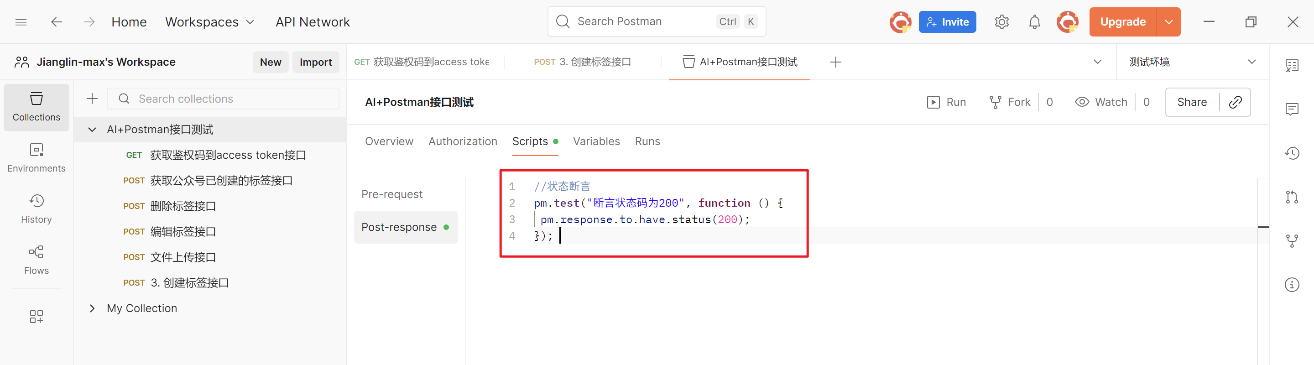Fork the collection
The width and height of the screenshot is (1314, 365).
coord(1010,102)
